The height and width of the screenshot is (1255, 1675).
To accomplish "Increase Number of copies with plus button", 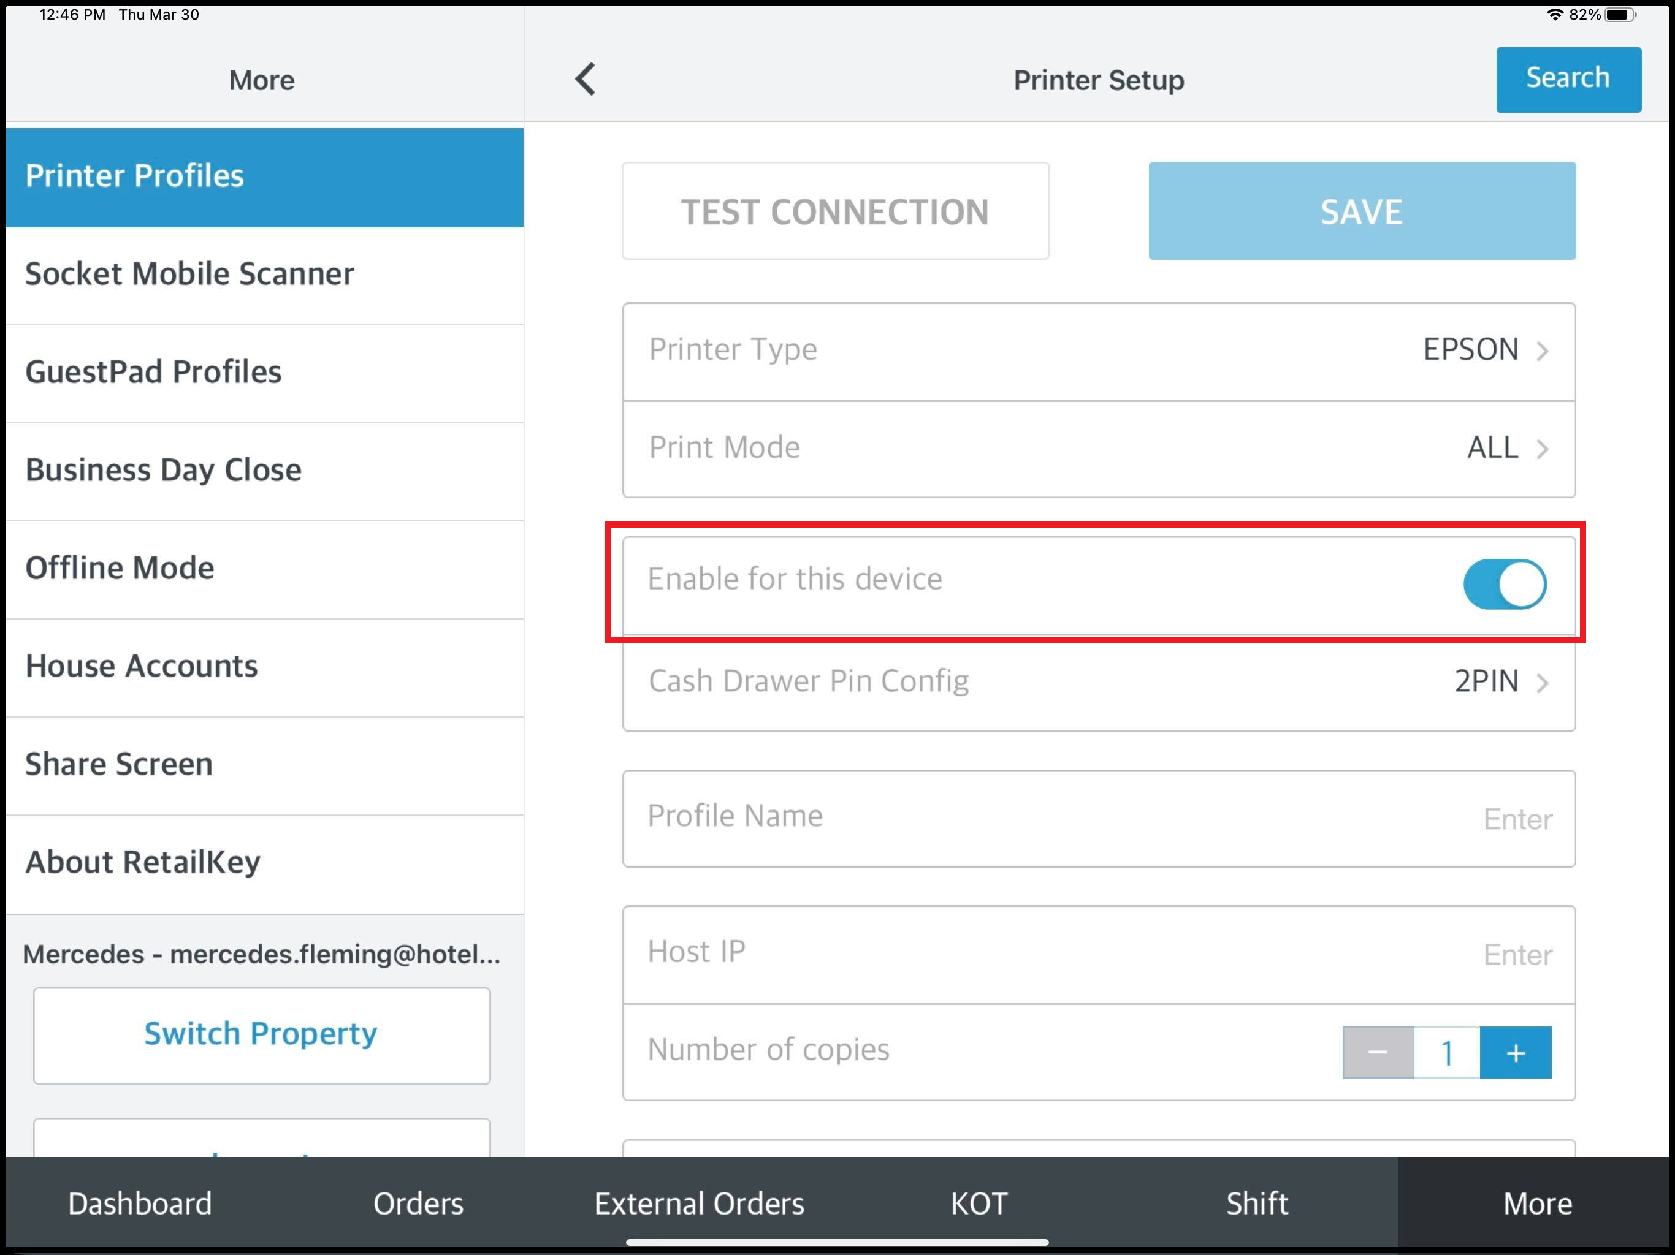I will [x=1515, y=1052].
